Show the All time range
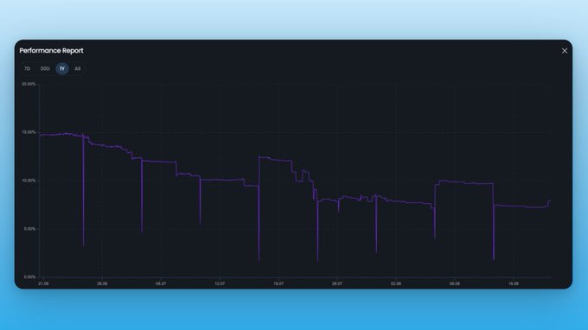This screenshot has width=588, height=330. point(78,68)
